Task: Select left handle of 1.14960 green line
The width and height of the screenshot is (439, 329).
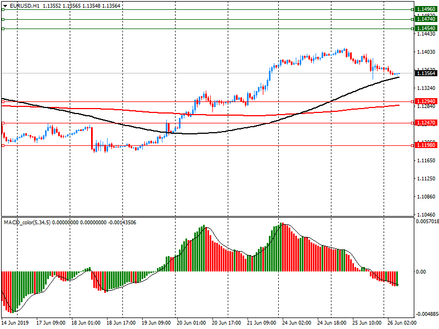Action: [3, 9]
